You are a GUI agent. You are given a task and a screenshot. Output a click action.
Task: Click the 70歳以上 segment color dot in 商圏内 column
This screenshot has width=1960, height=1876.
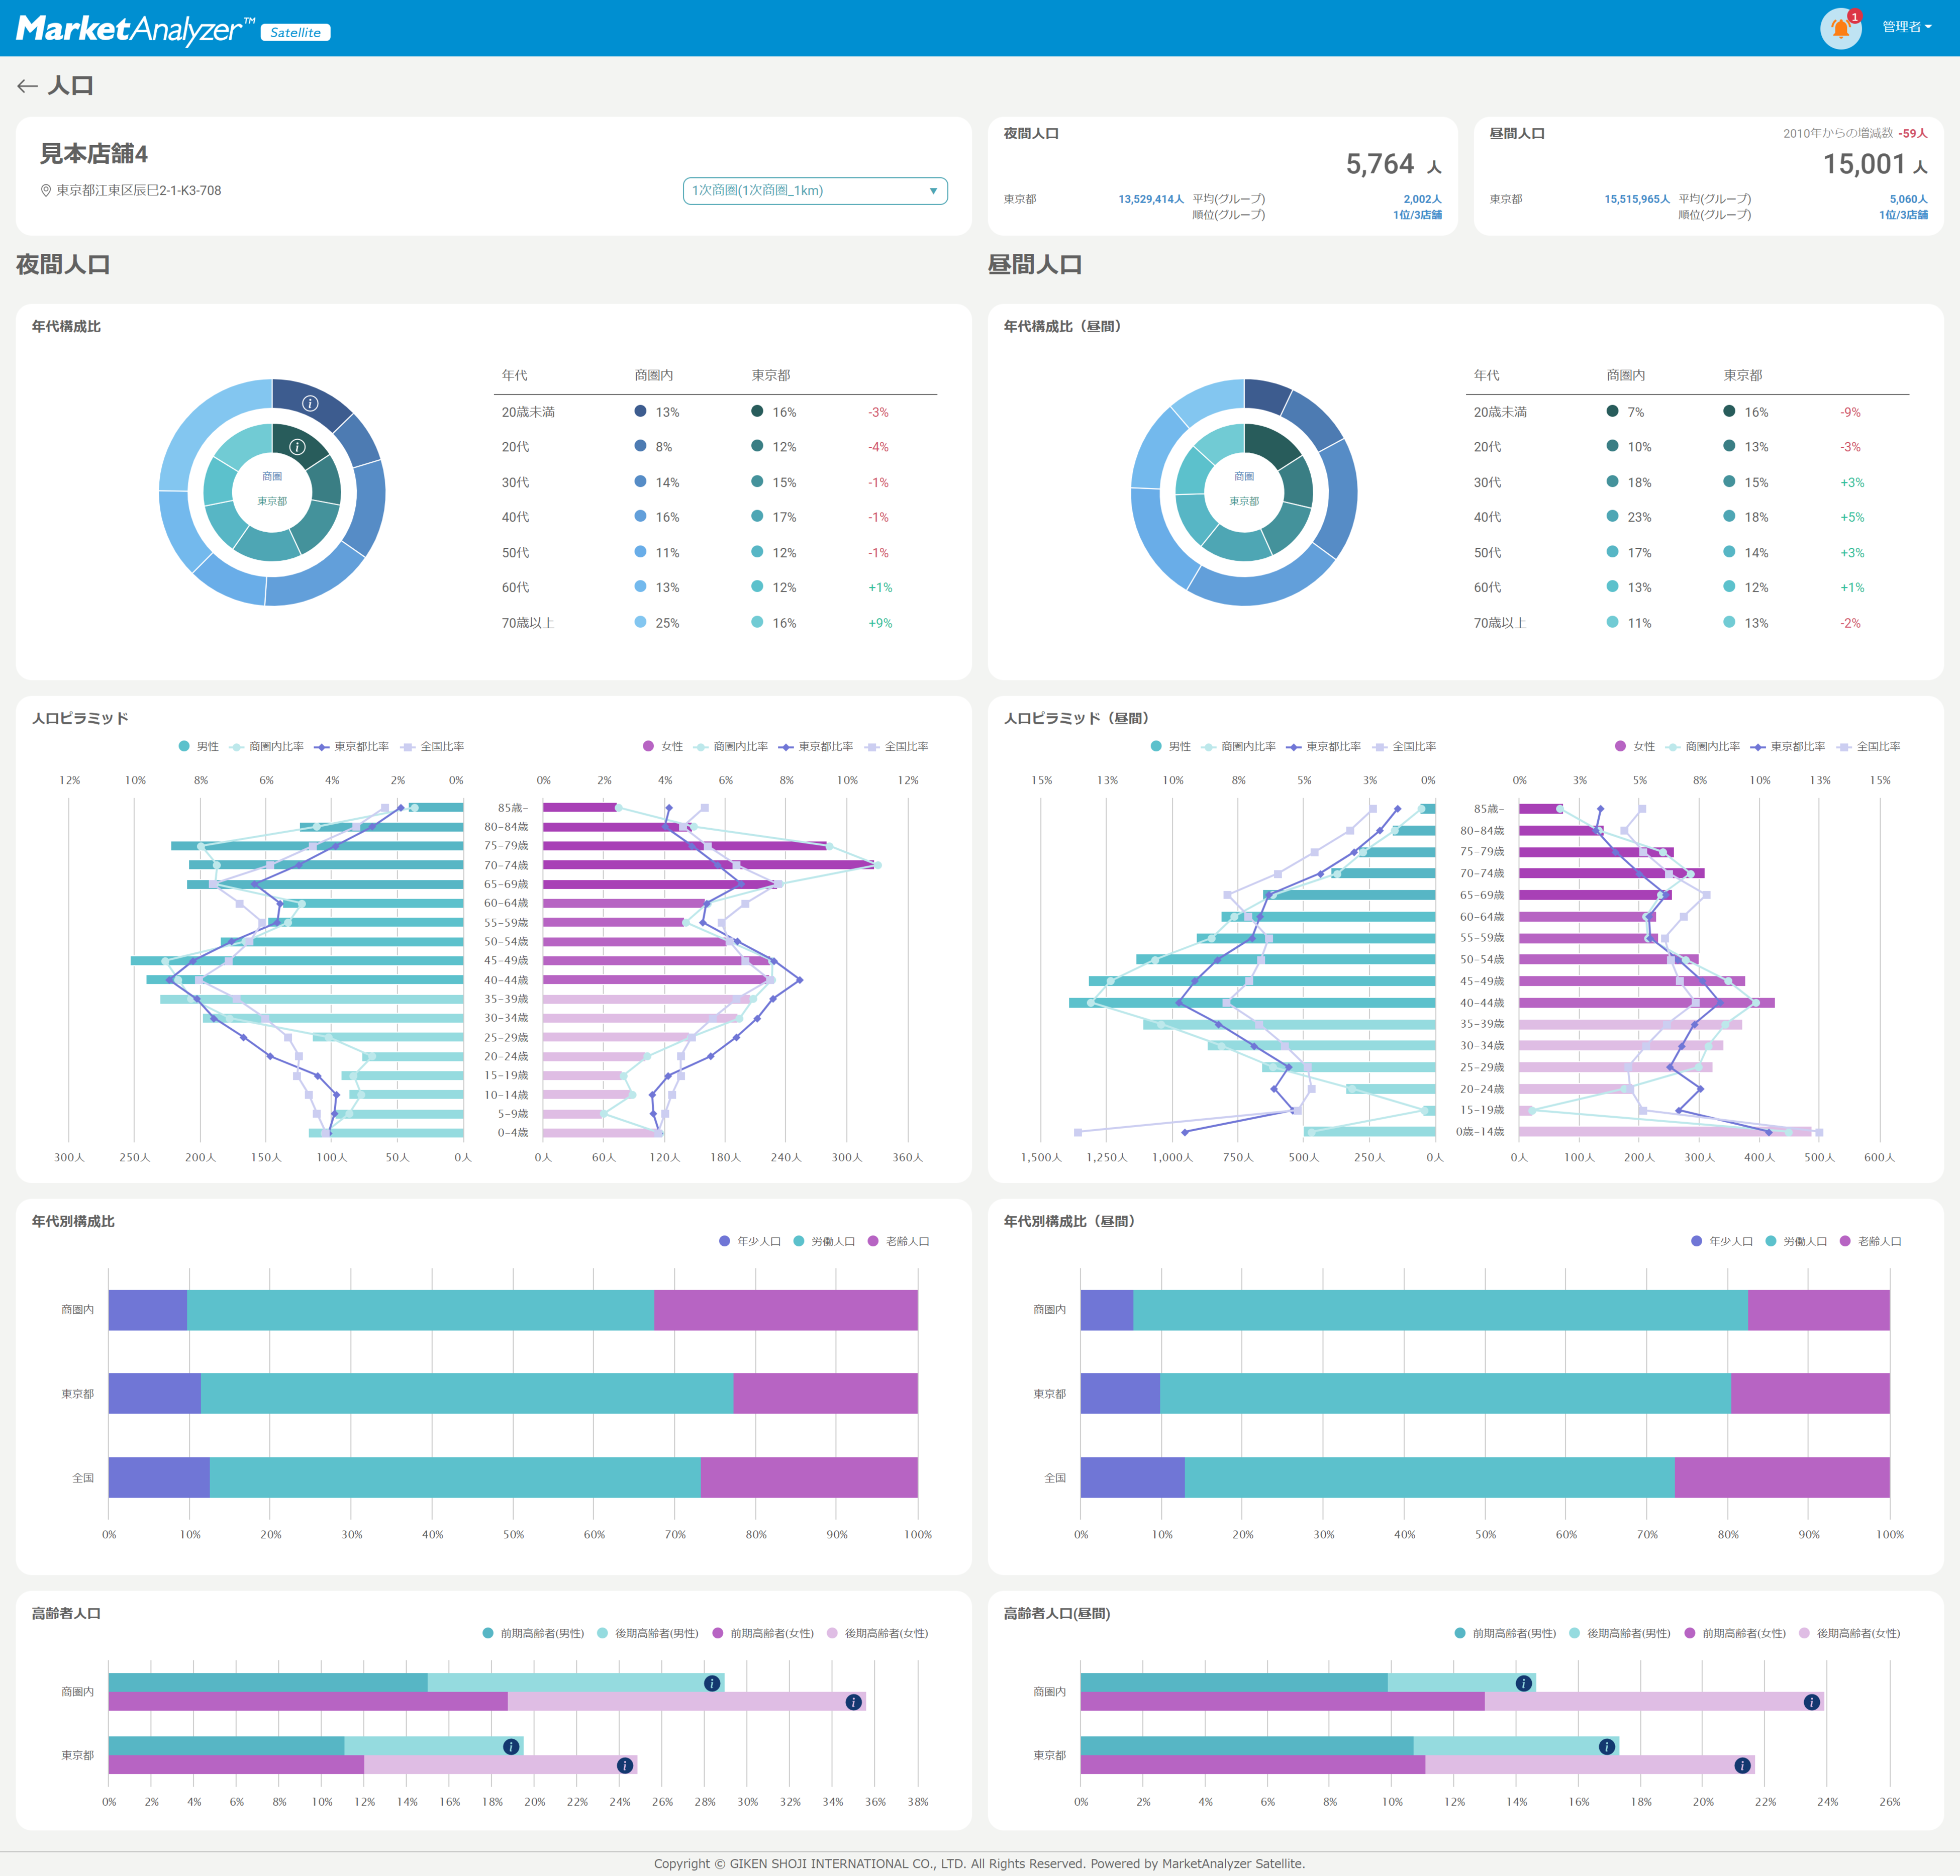coord(640,622)
